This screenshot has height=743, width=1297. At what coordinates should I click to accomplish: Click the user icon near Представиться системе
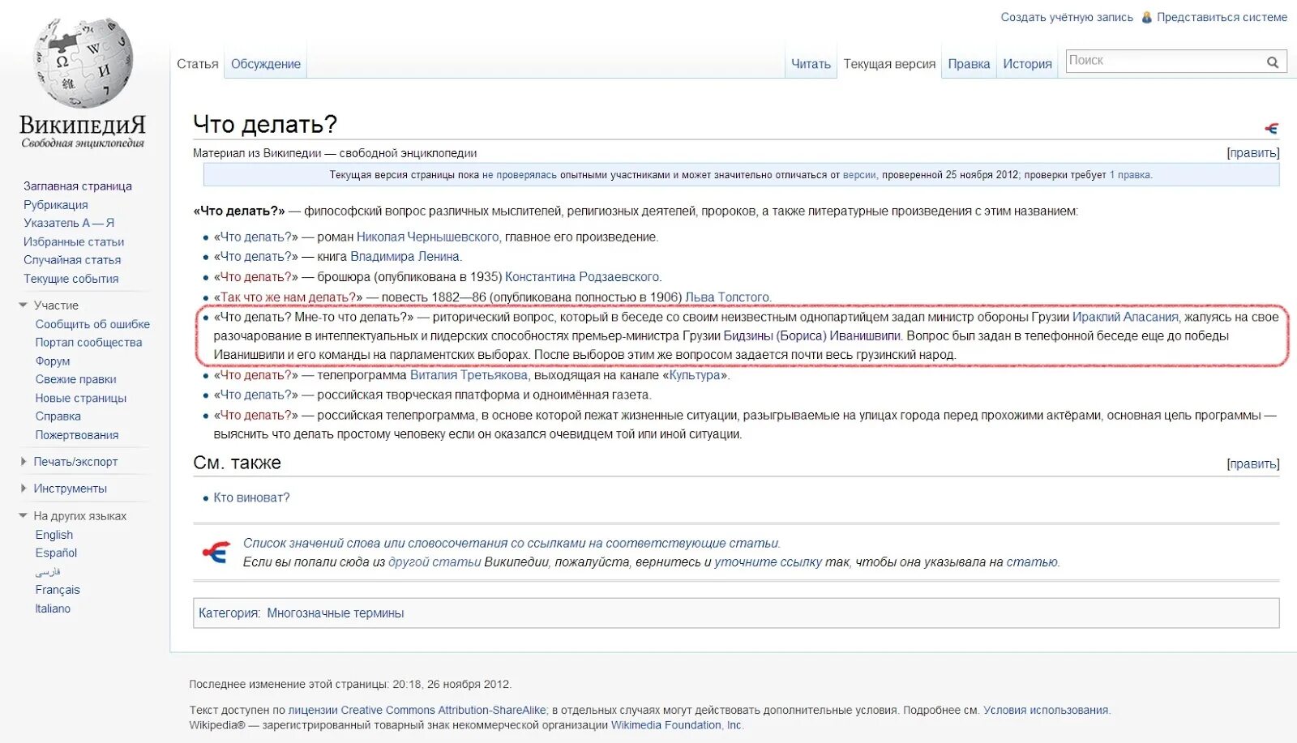pos(1146,16)
